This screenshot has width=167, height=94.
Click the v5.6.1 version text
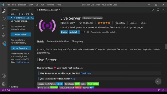pyautogui.click(x=144, y=23)
